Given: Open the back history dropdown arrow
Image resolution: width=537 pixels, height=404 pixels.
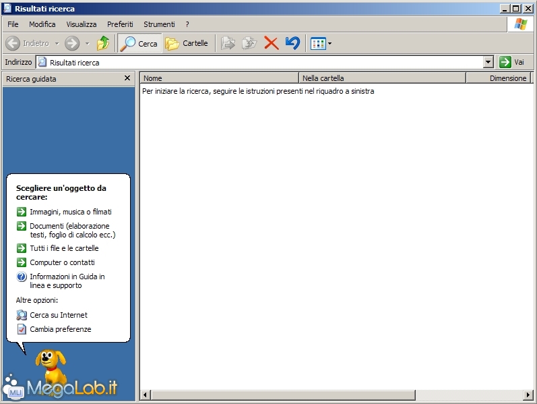Looking at the screenshot, I should pyautogui.click(x=57, y=44).
